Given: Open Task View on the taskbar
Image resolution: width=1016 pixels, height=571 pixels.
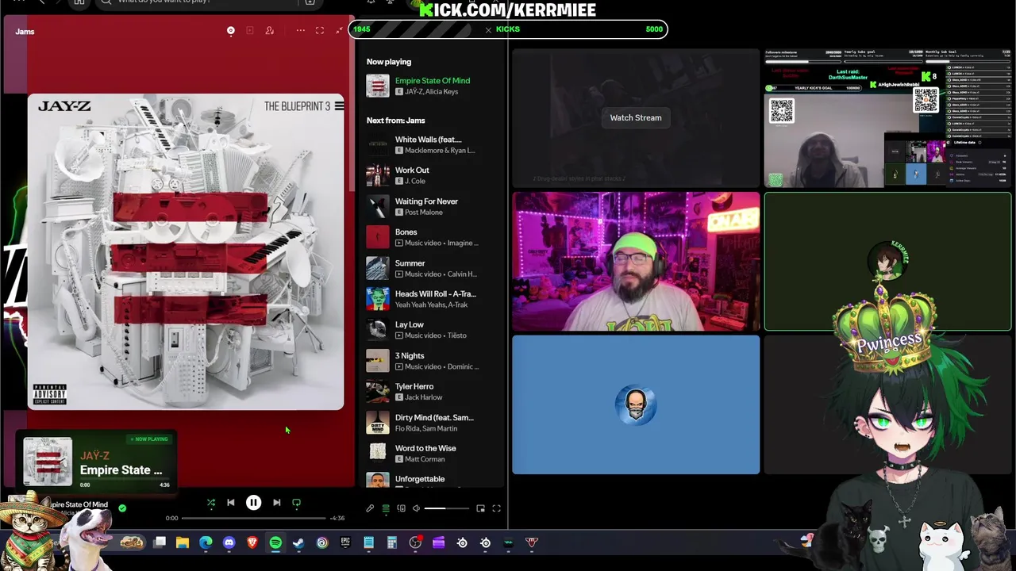Looking at the screenshot, I should (160, 542).
